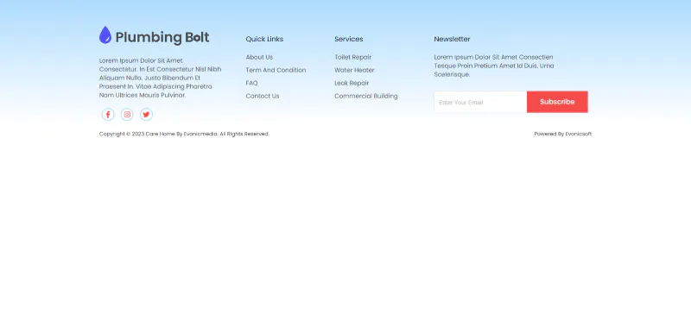691x327 pixels.
Task: Focus the Enter Your Email field
Action: coord(480,102)
